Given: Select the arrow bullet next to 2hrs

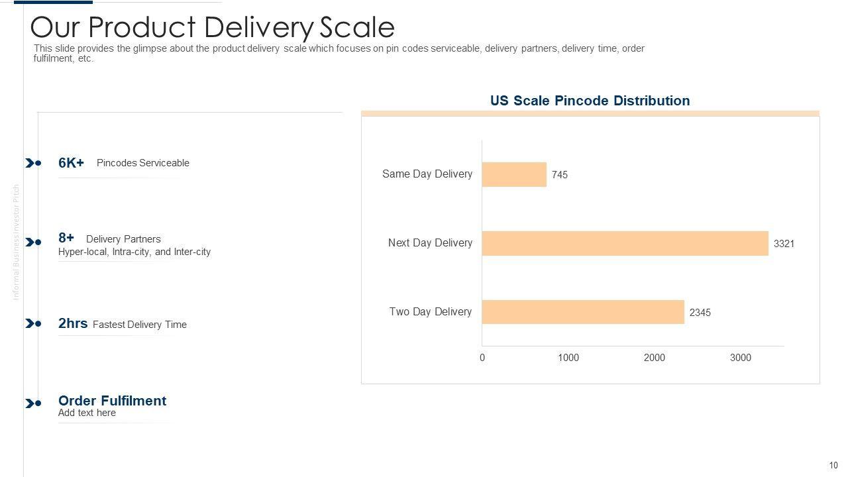Looking at the screenshot, I should (x=33, y=323).
